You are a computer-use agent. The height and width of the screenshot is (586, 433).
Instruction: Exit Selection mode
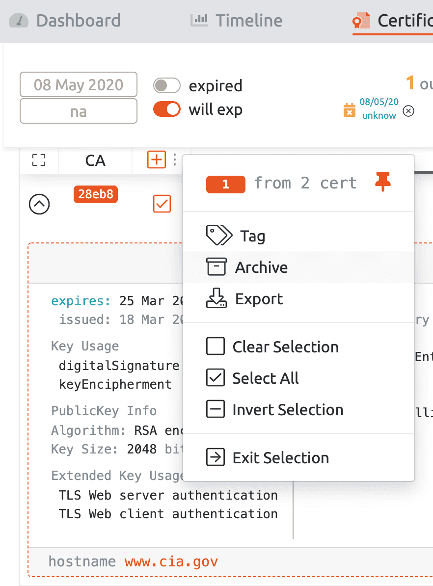(x=280, y=458)
